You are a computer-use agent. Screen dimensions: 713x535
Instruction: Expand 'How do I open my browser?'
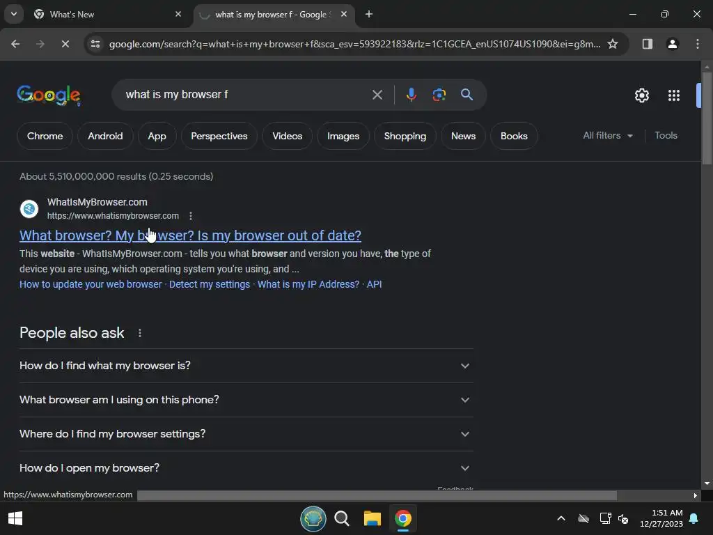coord(246,468)
